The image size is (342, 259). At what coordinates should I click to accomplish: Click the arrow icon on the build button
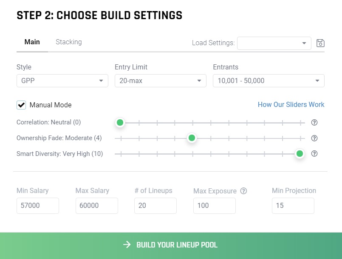127,245
